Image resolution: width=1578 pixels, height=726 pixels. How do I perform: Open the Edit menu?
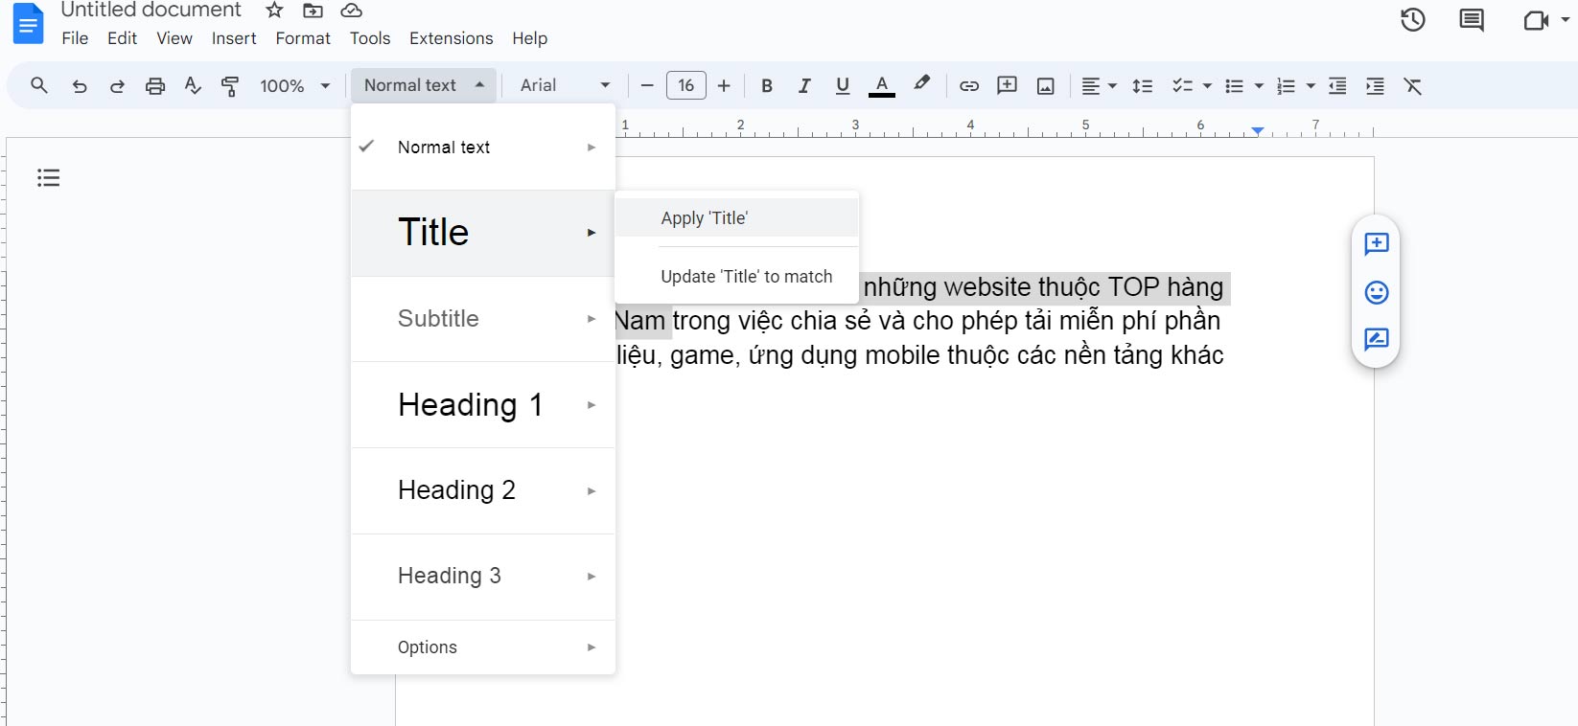pyautogui.click(x=122, y=38)
